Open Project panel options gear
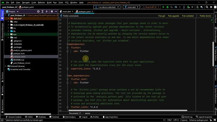Viewport: 217px width, 122px height. point(52,12)
